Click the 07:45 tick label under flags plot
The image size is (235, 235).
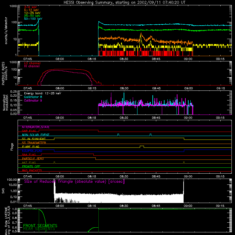[28, 177]
